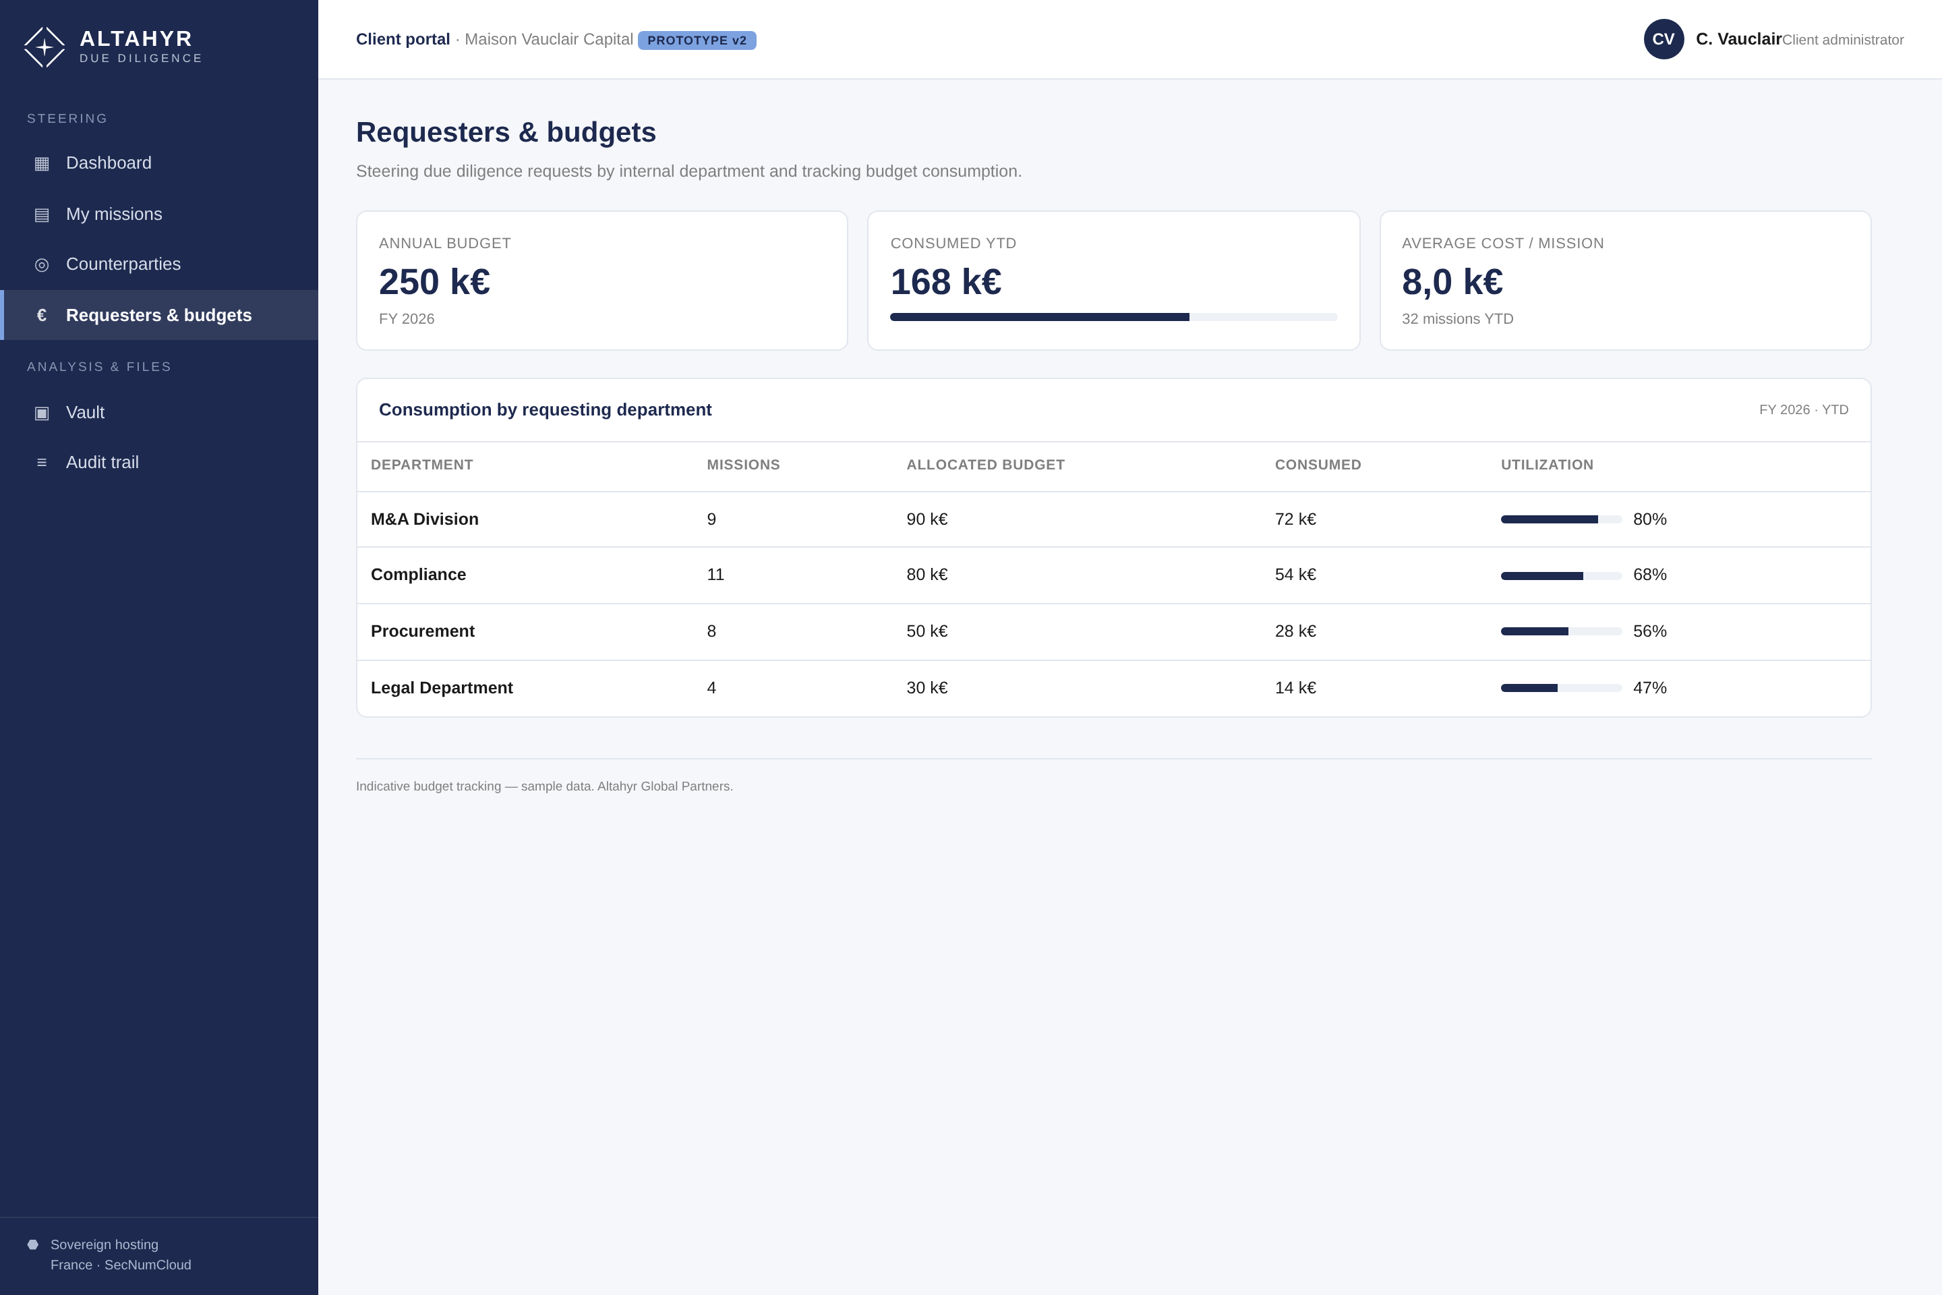Open the Vault section
Image resolution: width=1942 pixels, height=1295 pixels.
[159, 412]
